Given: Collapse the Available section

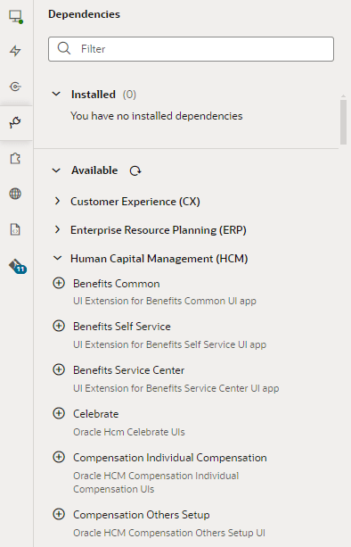Looking at the screenshot, I should pyautogui.click(x=56, y=170).
